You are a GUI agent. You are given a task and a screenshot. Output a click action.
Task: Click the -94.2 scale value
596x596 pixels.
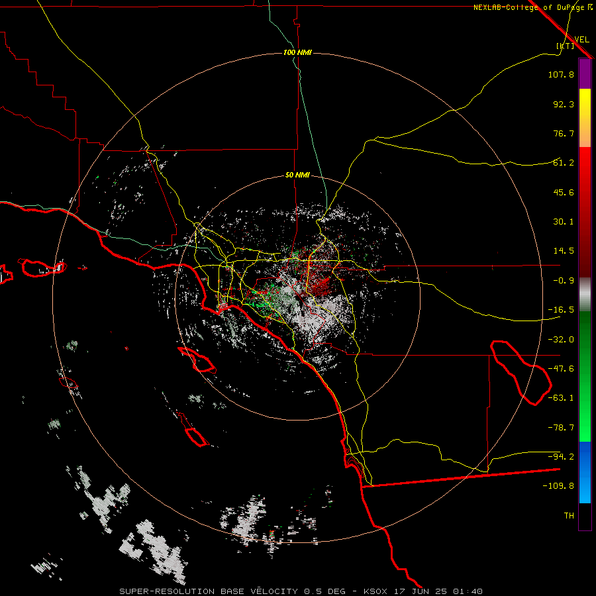click(561, 457)
